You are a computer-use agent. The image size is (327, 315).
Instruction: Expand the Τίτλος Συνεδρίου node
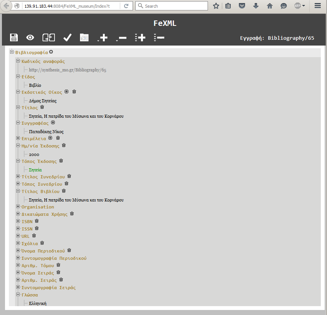click(x=18, y=176)
